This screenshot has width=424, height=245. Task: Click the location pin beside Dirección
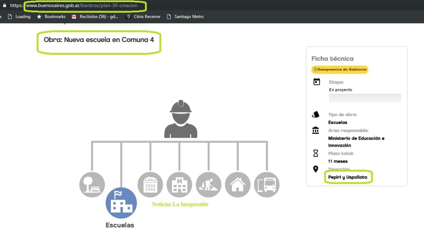coord(316,169)
